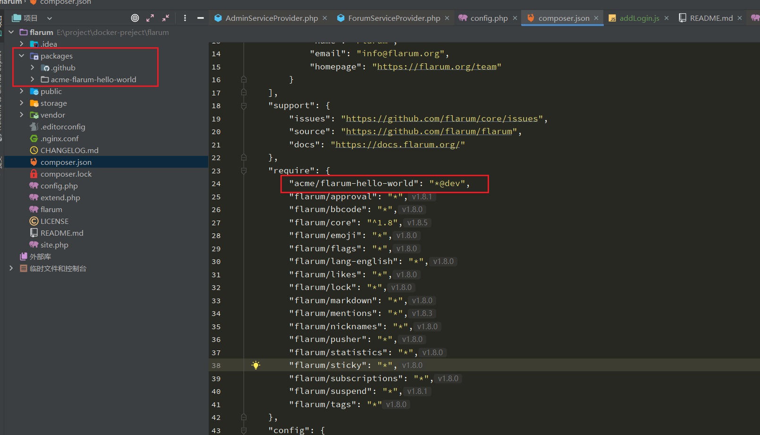
Task: Open README.md from project tree
Action: (62, 233)
